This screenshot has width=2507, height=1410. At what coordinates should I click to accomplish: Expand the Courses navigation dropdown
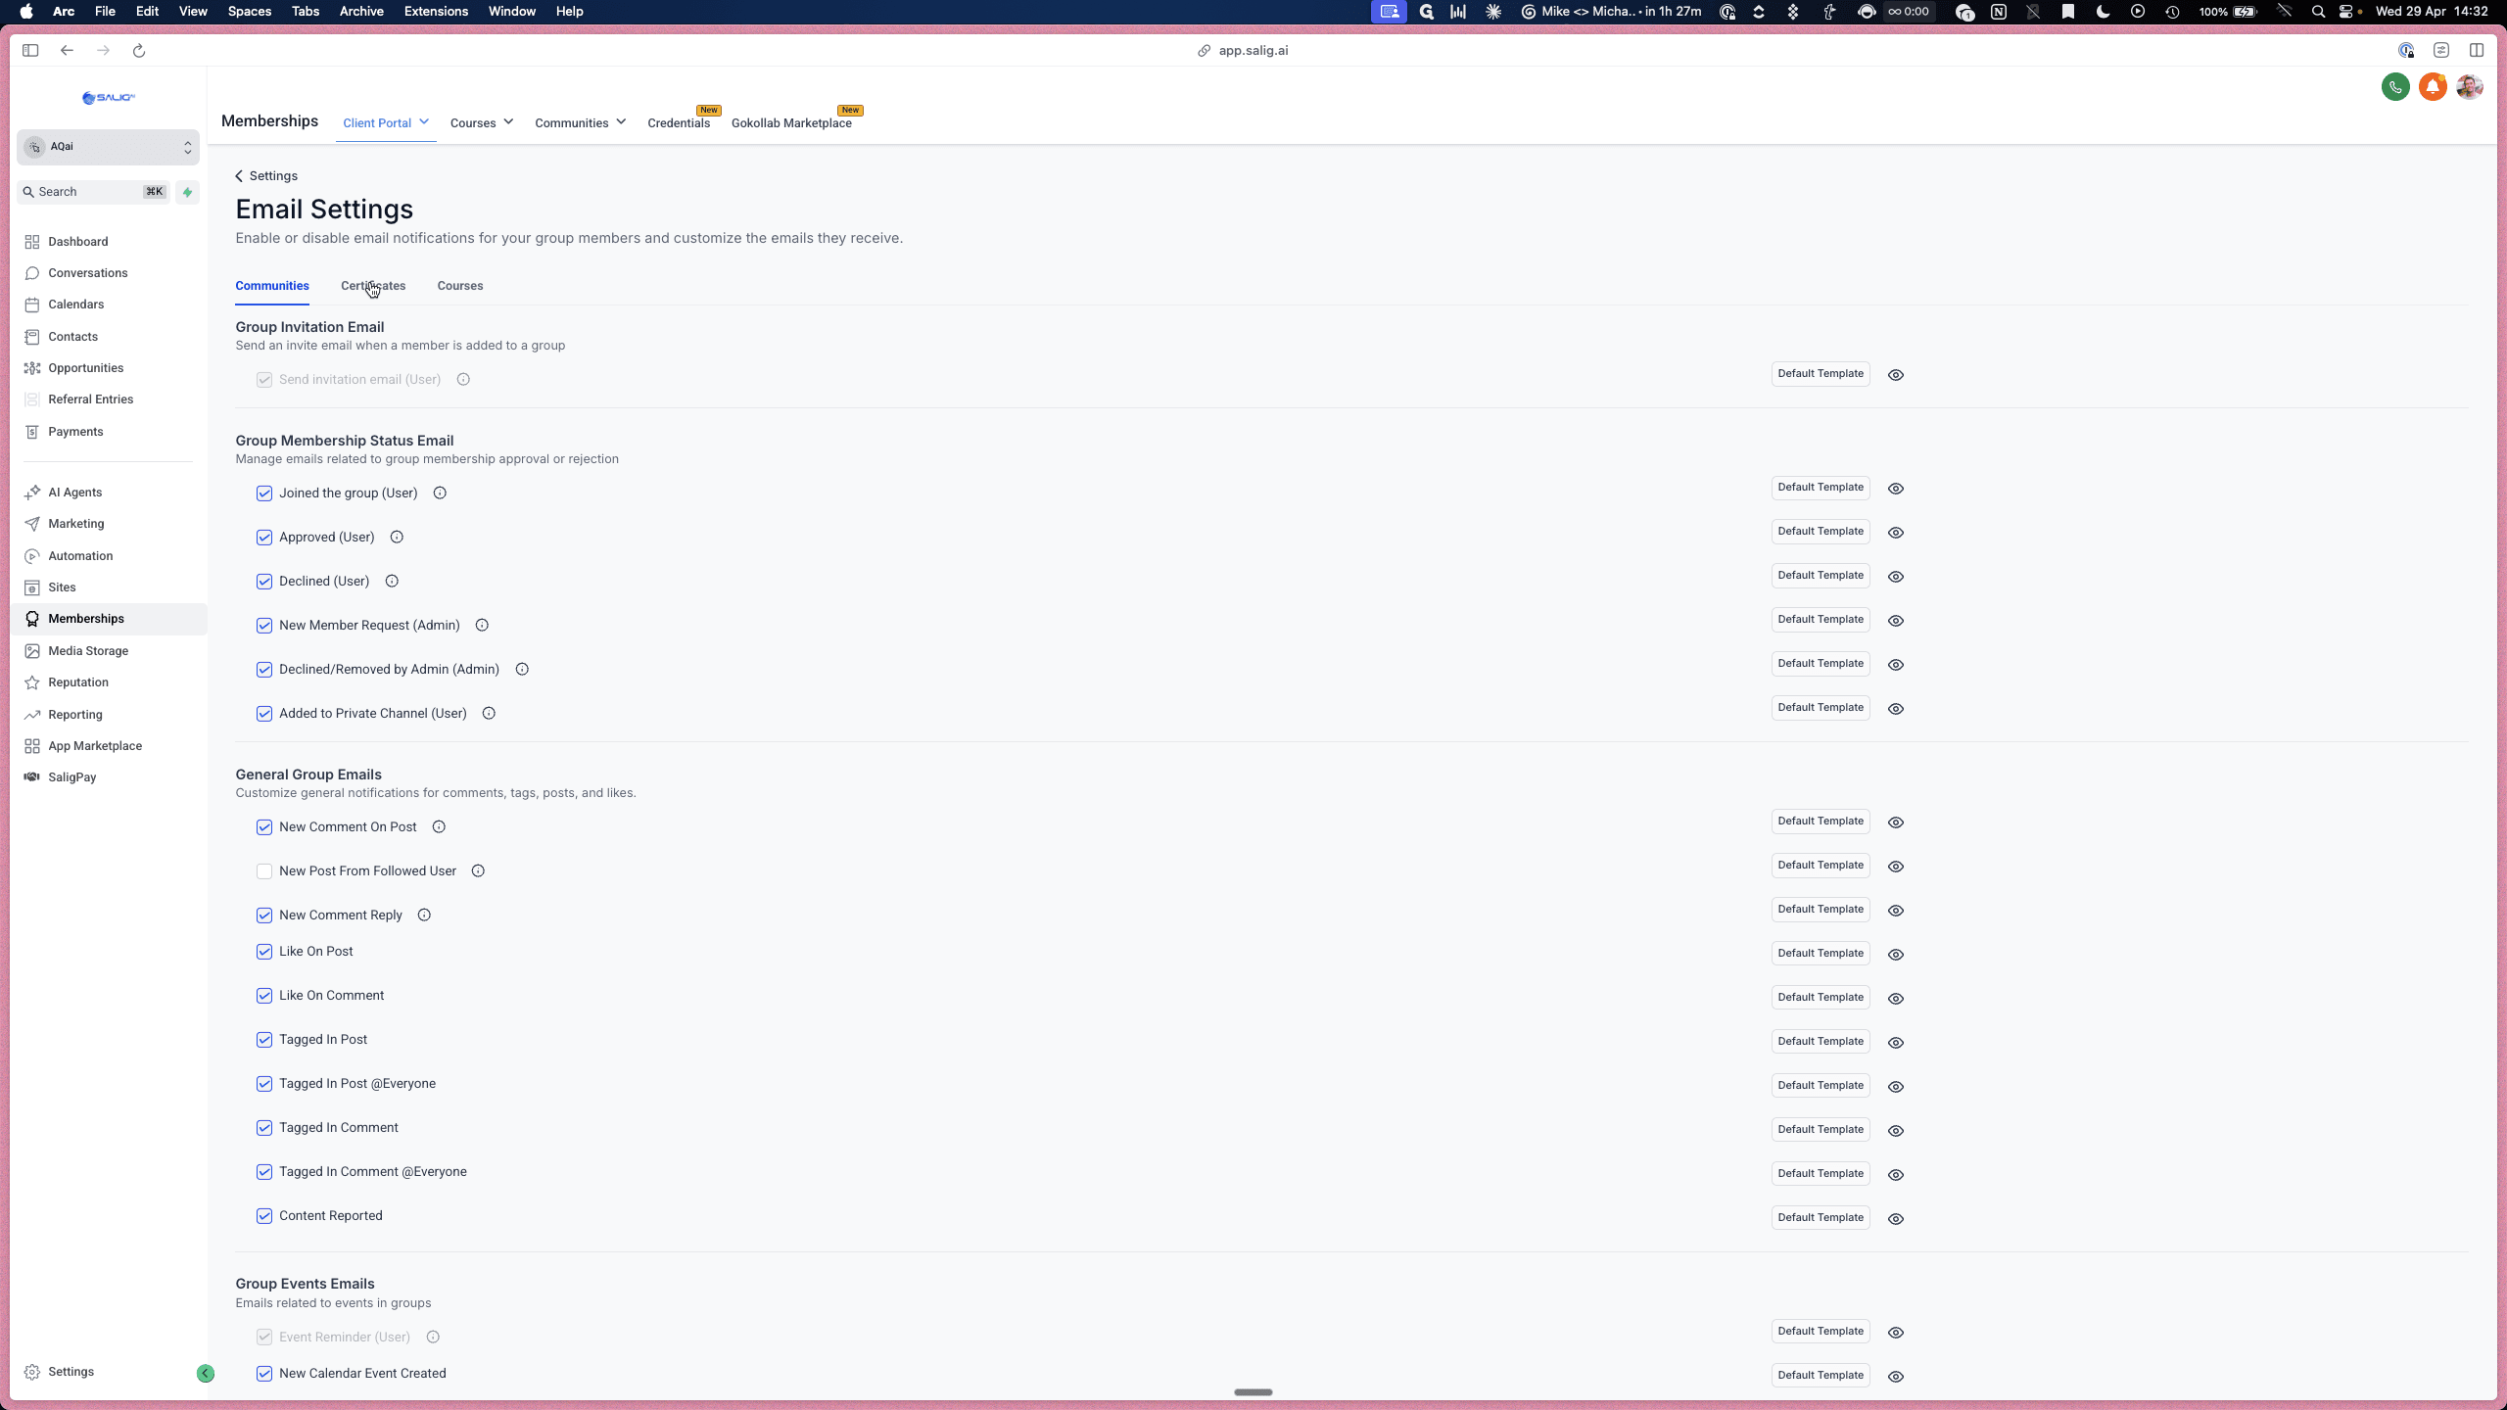(x=482, y=122)
